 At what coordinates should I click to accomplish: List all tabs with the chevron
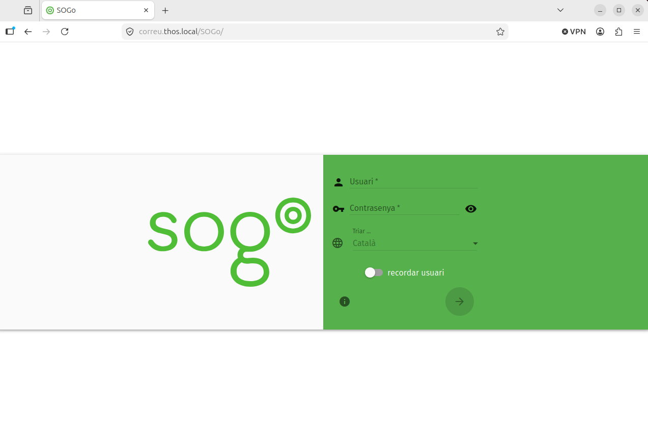(560, 10)
